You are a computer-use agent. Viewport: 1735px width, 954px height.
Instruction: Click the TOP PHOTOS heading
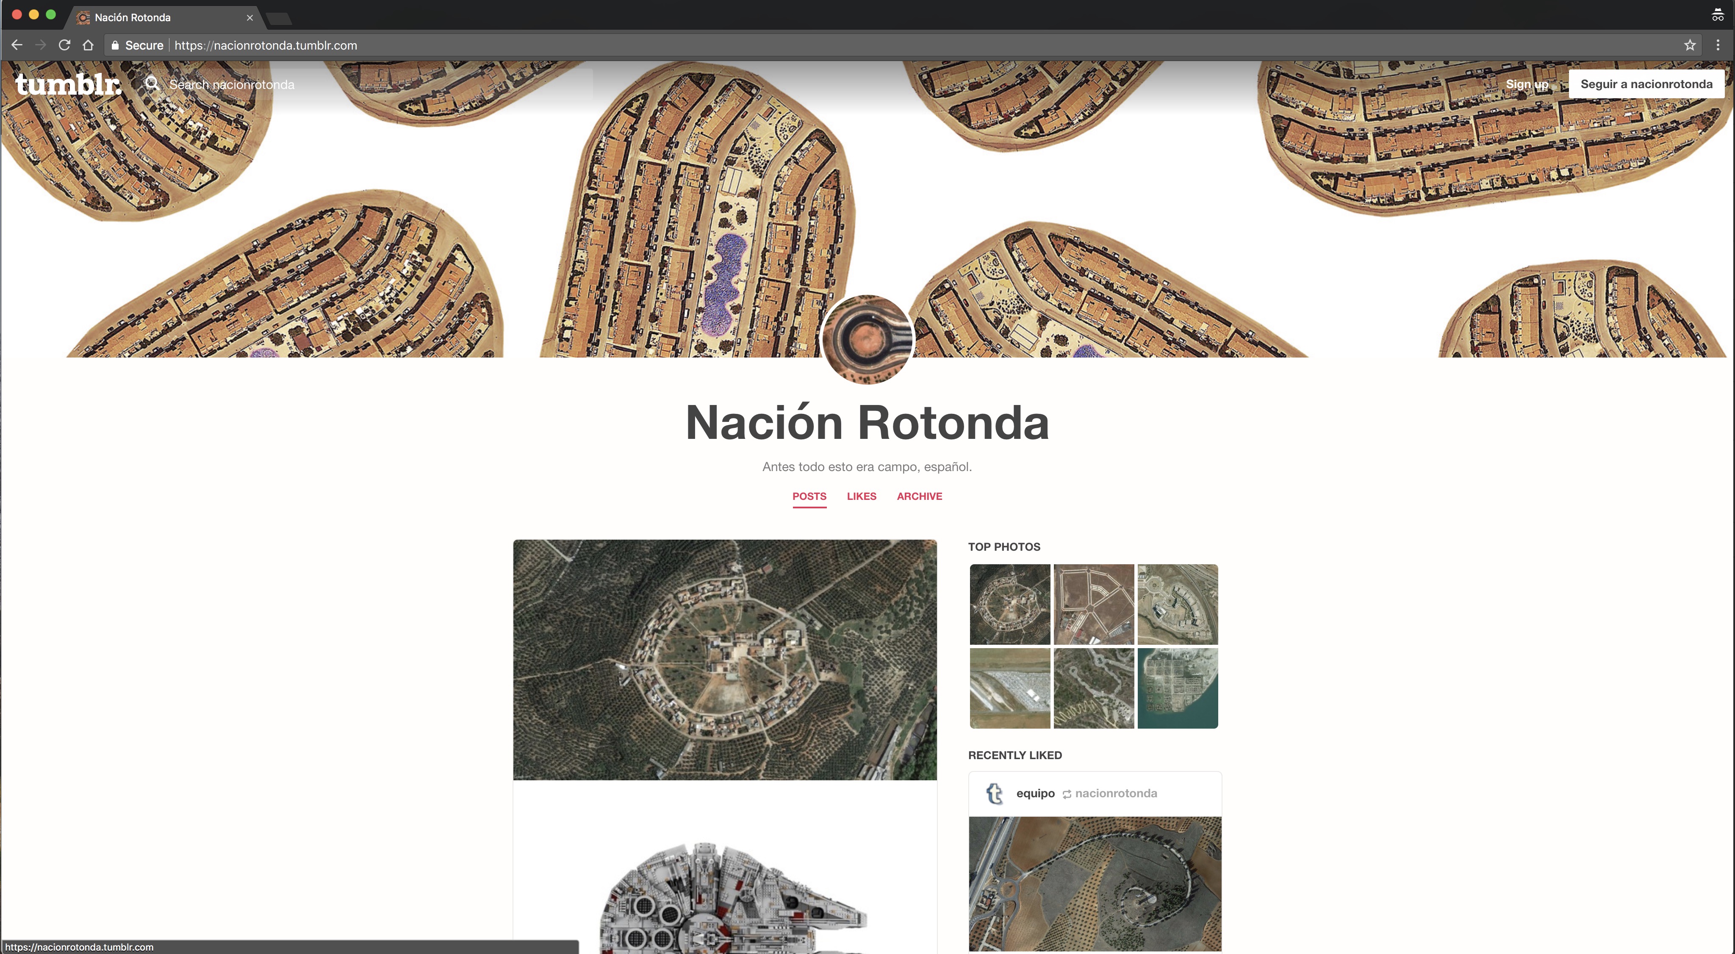coord(1004,547)
